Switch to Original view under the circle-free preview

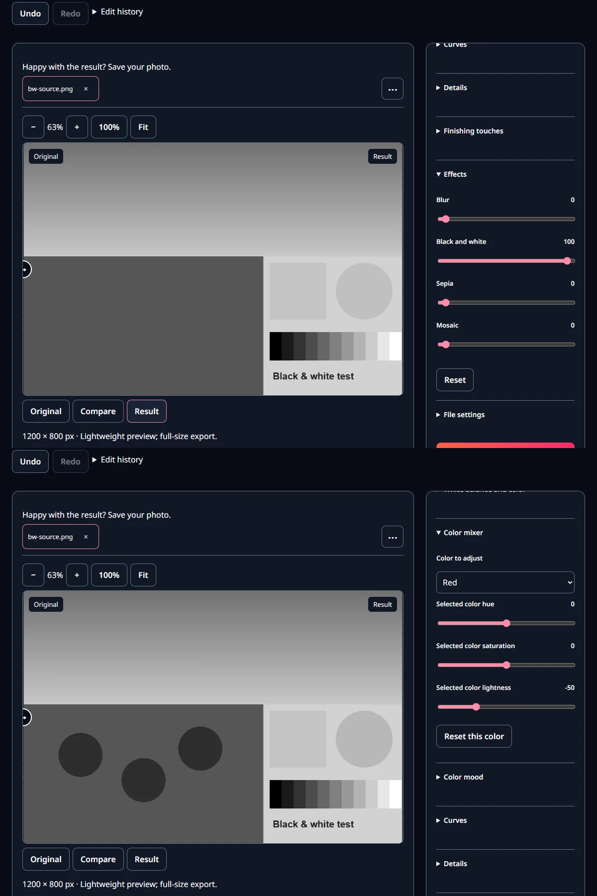click(46, 411)
